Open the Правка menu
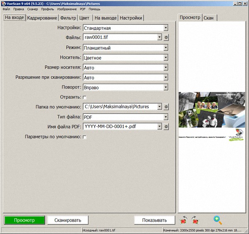 (19, 9)
